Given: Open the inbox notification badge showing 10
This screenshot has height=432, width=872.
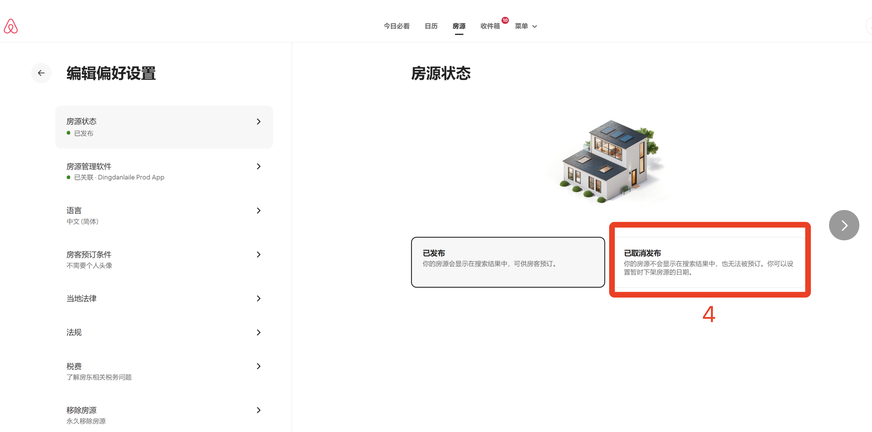Looking at the screenshot, I should point(505,20).
